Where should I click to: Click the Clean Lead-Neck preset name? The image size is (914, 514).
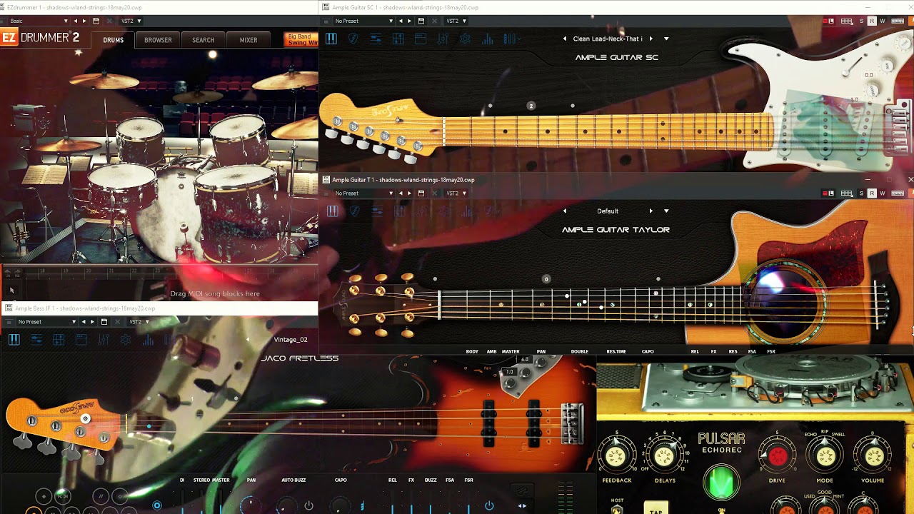pyautogui.click(x=608, y=39)
